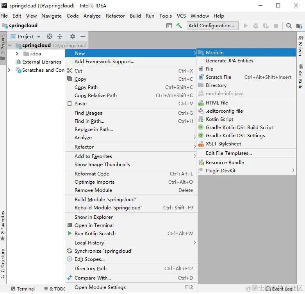Open the 6: TODO tool window
The width and height of the screenshot is (305, 294).
pyautogui.click(x=54, y=289)
